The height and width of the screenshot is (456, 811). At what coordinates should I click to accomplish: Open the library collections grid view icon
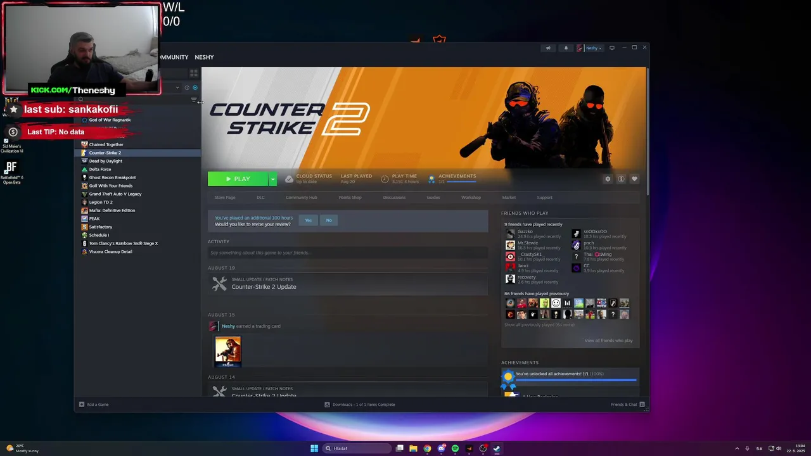[194, 73]
